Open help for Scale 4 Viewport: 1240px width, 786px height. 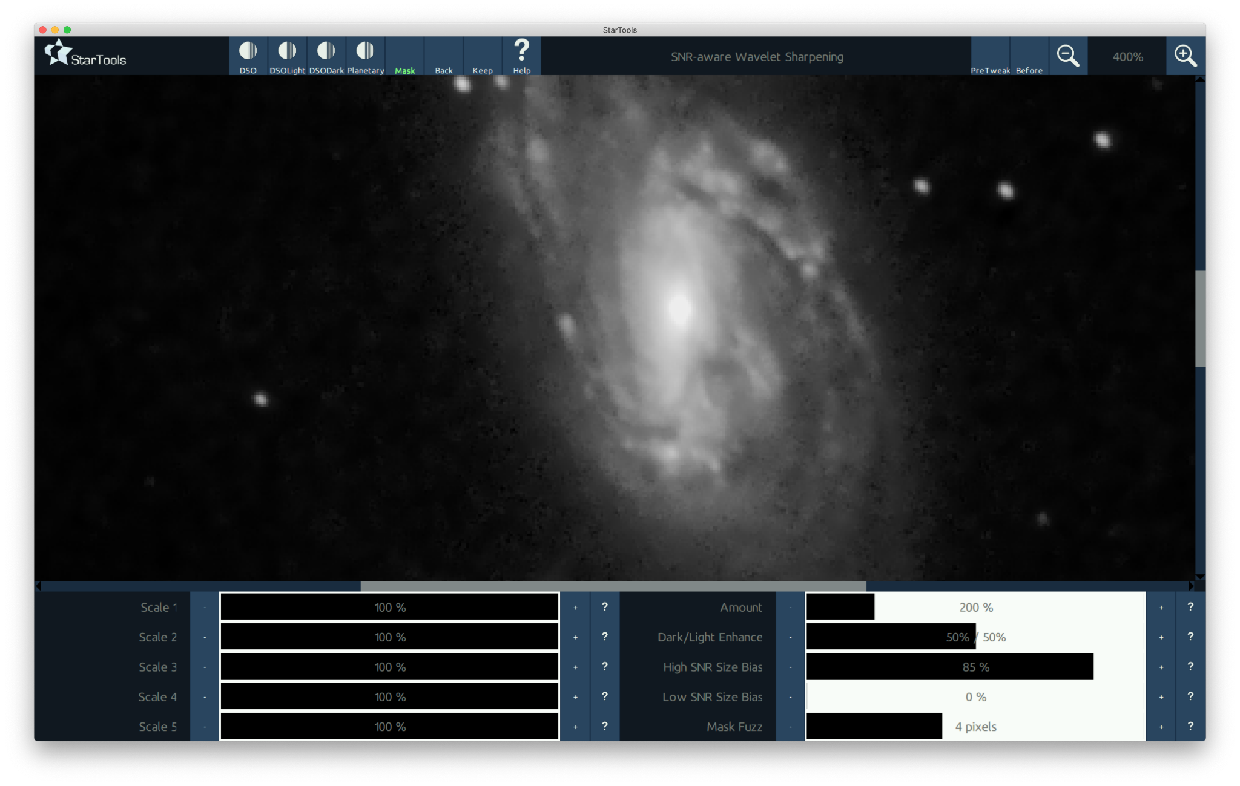604,696
